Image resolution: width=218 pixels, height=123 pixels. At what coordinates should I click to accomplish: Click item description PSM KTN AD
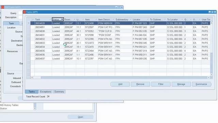[106, 39]
